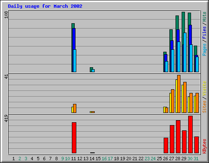Click day 3 on the x-axis
The width and height of the screenshot is (209, 163).
pyautogui.click(x=26, y=159)
